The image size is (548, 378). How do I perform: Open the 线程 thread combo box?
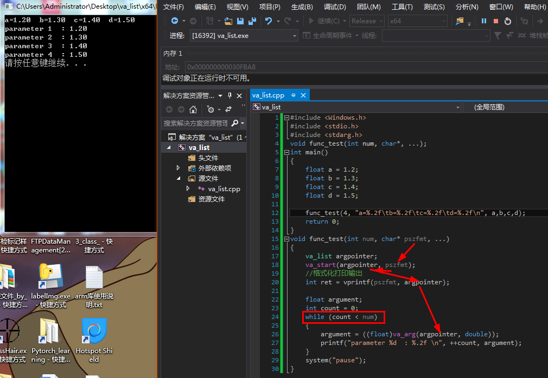point(436,36)
